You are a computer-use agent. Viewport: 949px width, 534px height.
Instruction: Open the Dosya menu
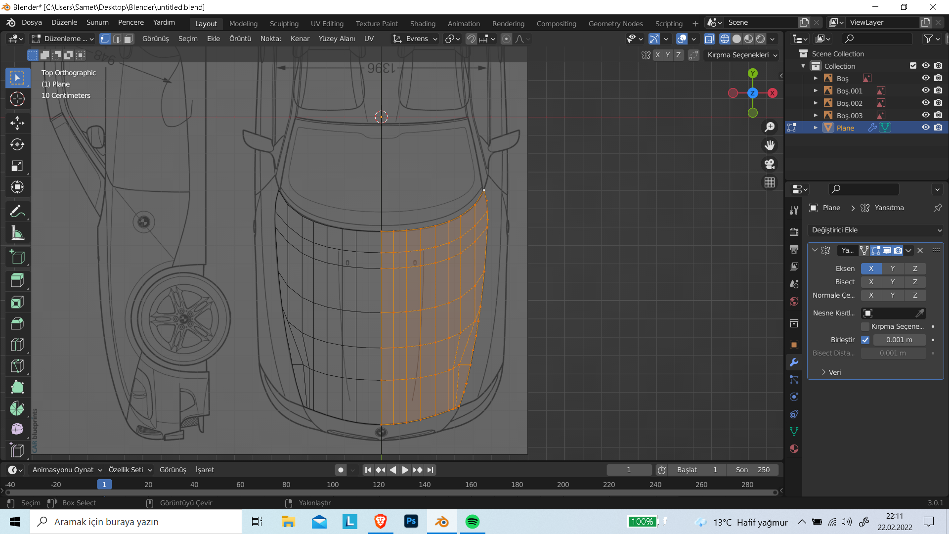pos(32,23)
